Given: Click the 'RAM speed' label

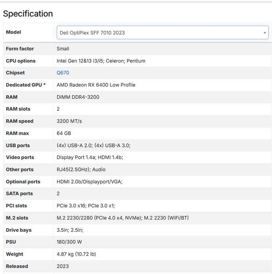Looking at the screenshot, I should point(20,121).
